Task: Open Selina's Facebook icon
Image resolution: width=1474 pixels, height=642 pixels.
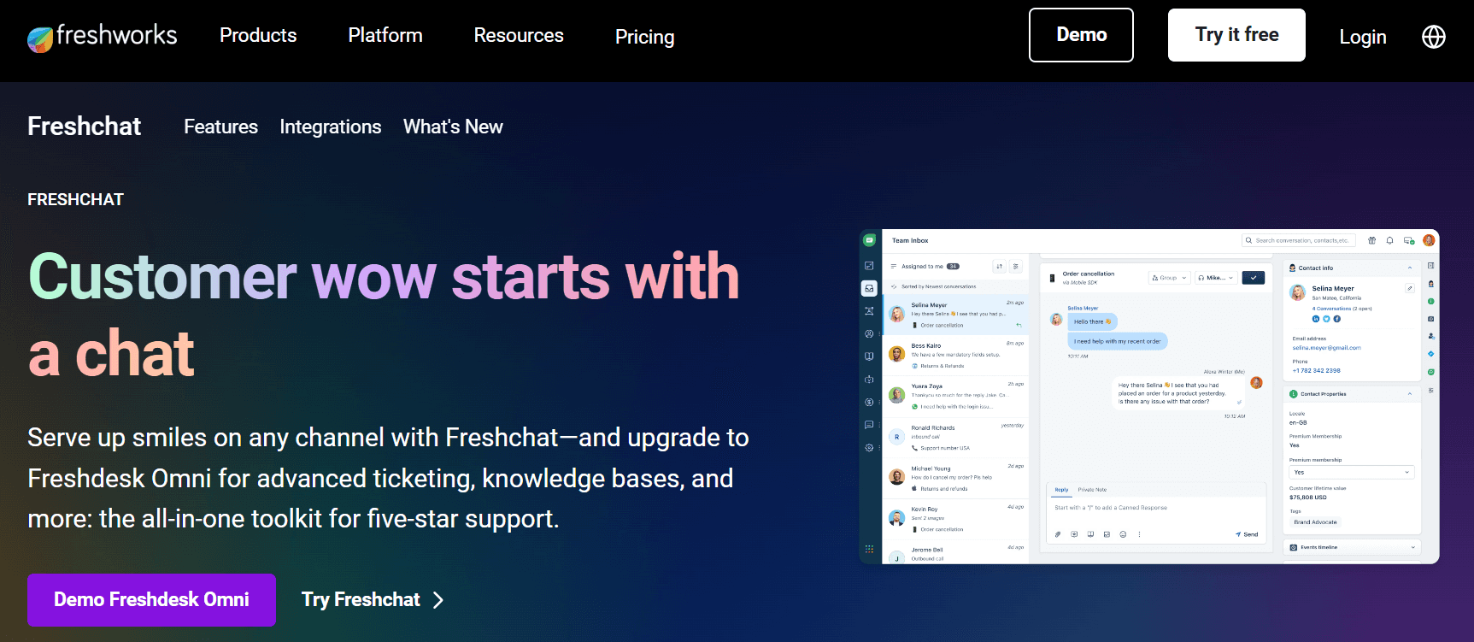Action: pos(1337,319)
